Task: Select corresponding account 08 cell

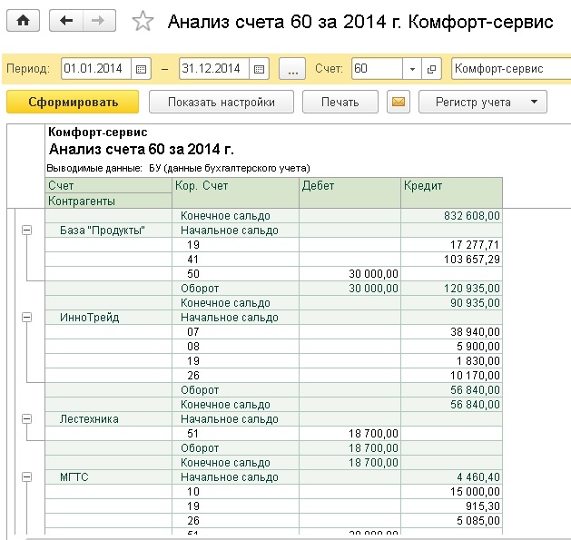Action: [236, 347]
